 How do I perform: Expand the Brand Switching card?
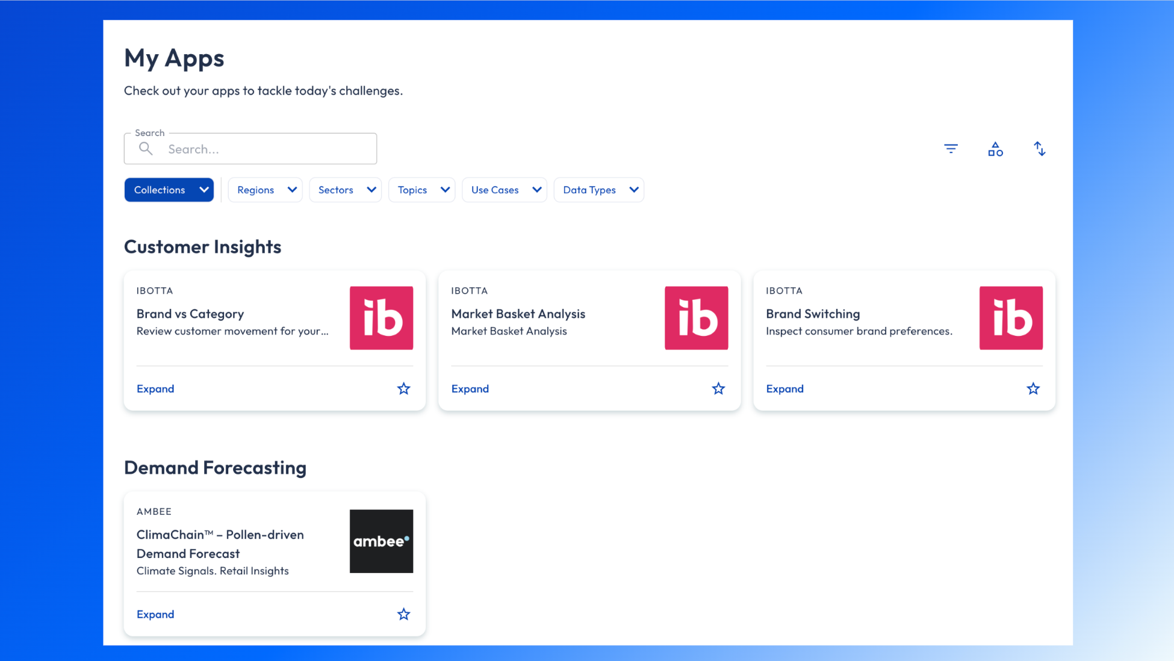[784, 389]
